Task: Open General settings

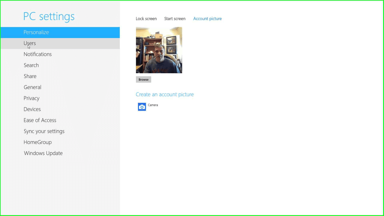Action: 32,87
